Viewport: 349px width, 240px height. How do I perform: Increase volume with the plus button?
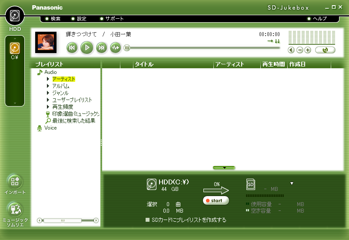tap(308, 50)
